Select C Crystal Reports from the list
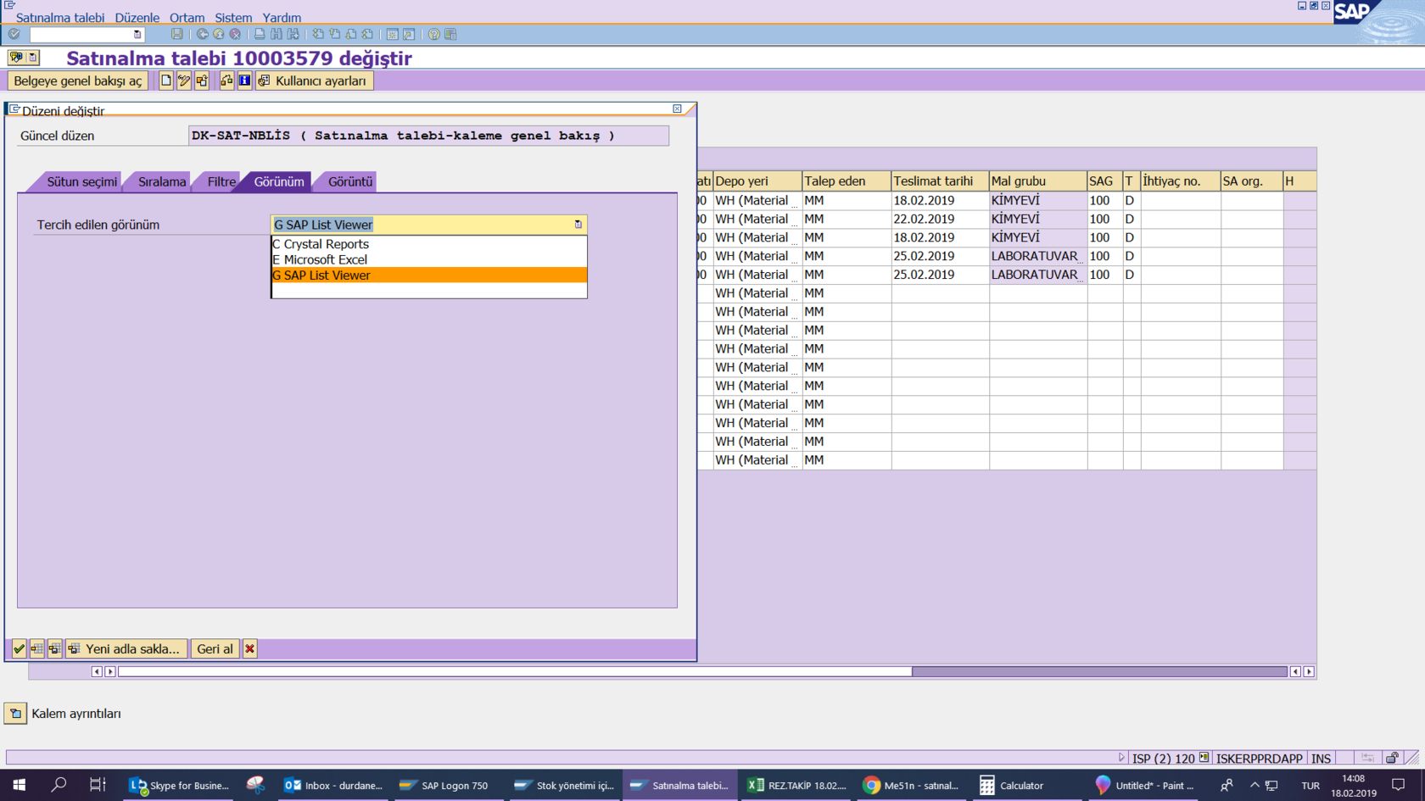Image resolution: width=1425 pixels, height=801 pixels. (428, 244)
